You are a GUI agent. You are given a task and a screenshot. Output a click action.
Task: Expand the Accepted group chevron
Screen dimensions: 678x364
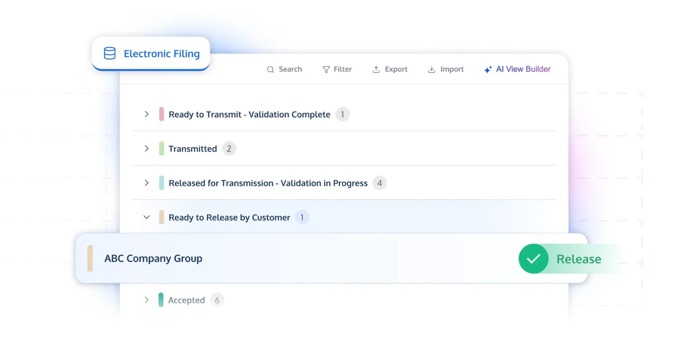(146, 300)
